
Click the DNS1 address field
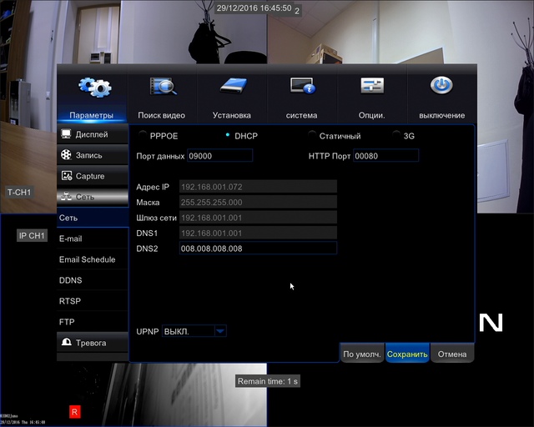pyautogui.click(x=258, y=233)
